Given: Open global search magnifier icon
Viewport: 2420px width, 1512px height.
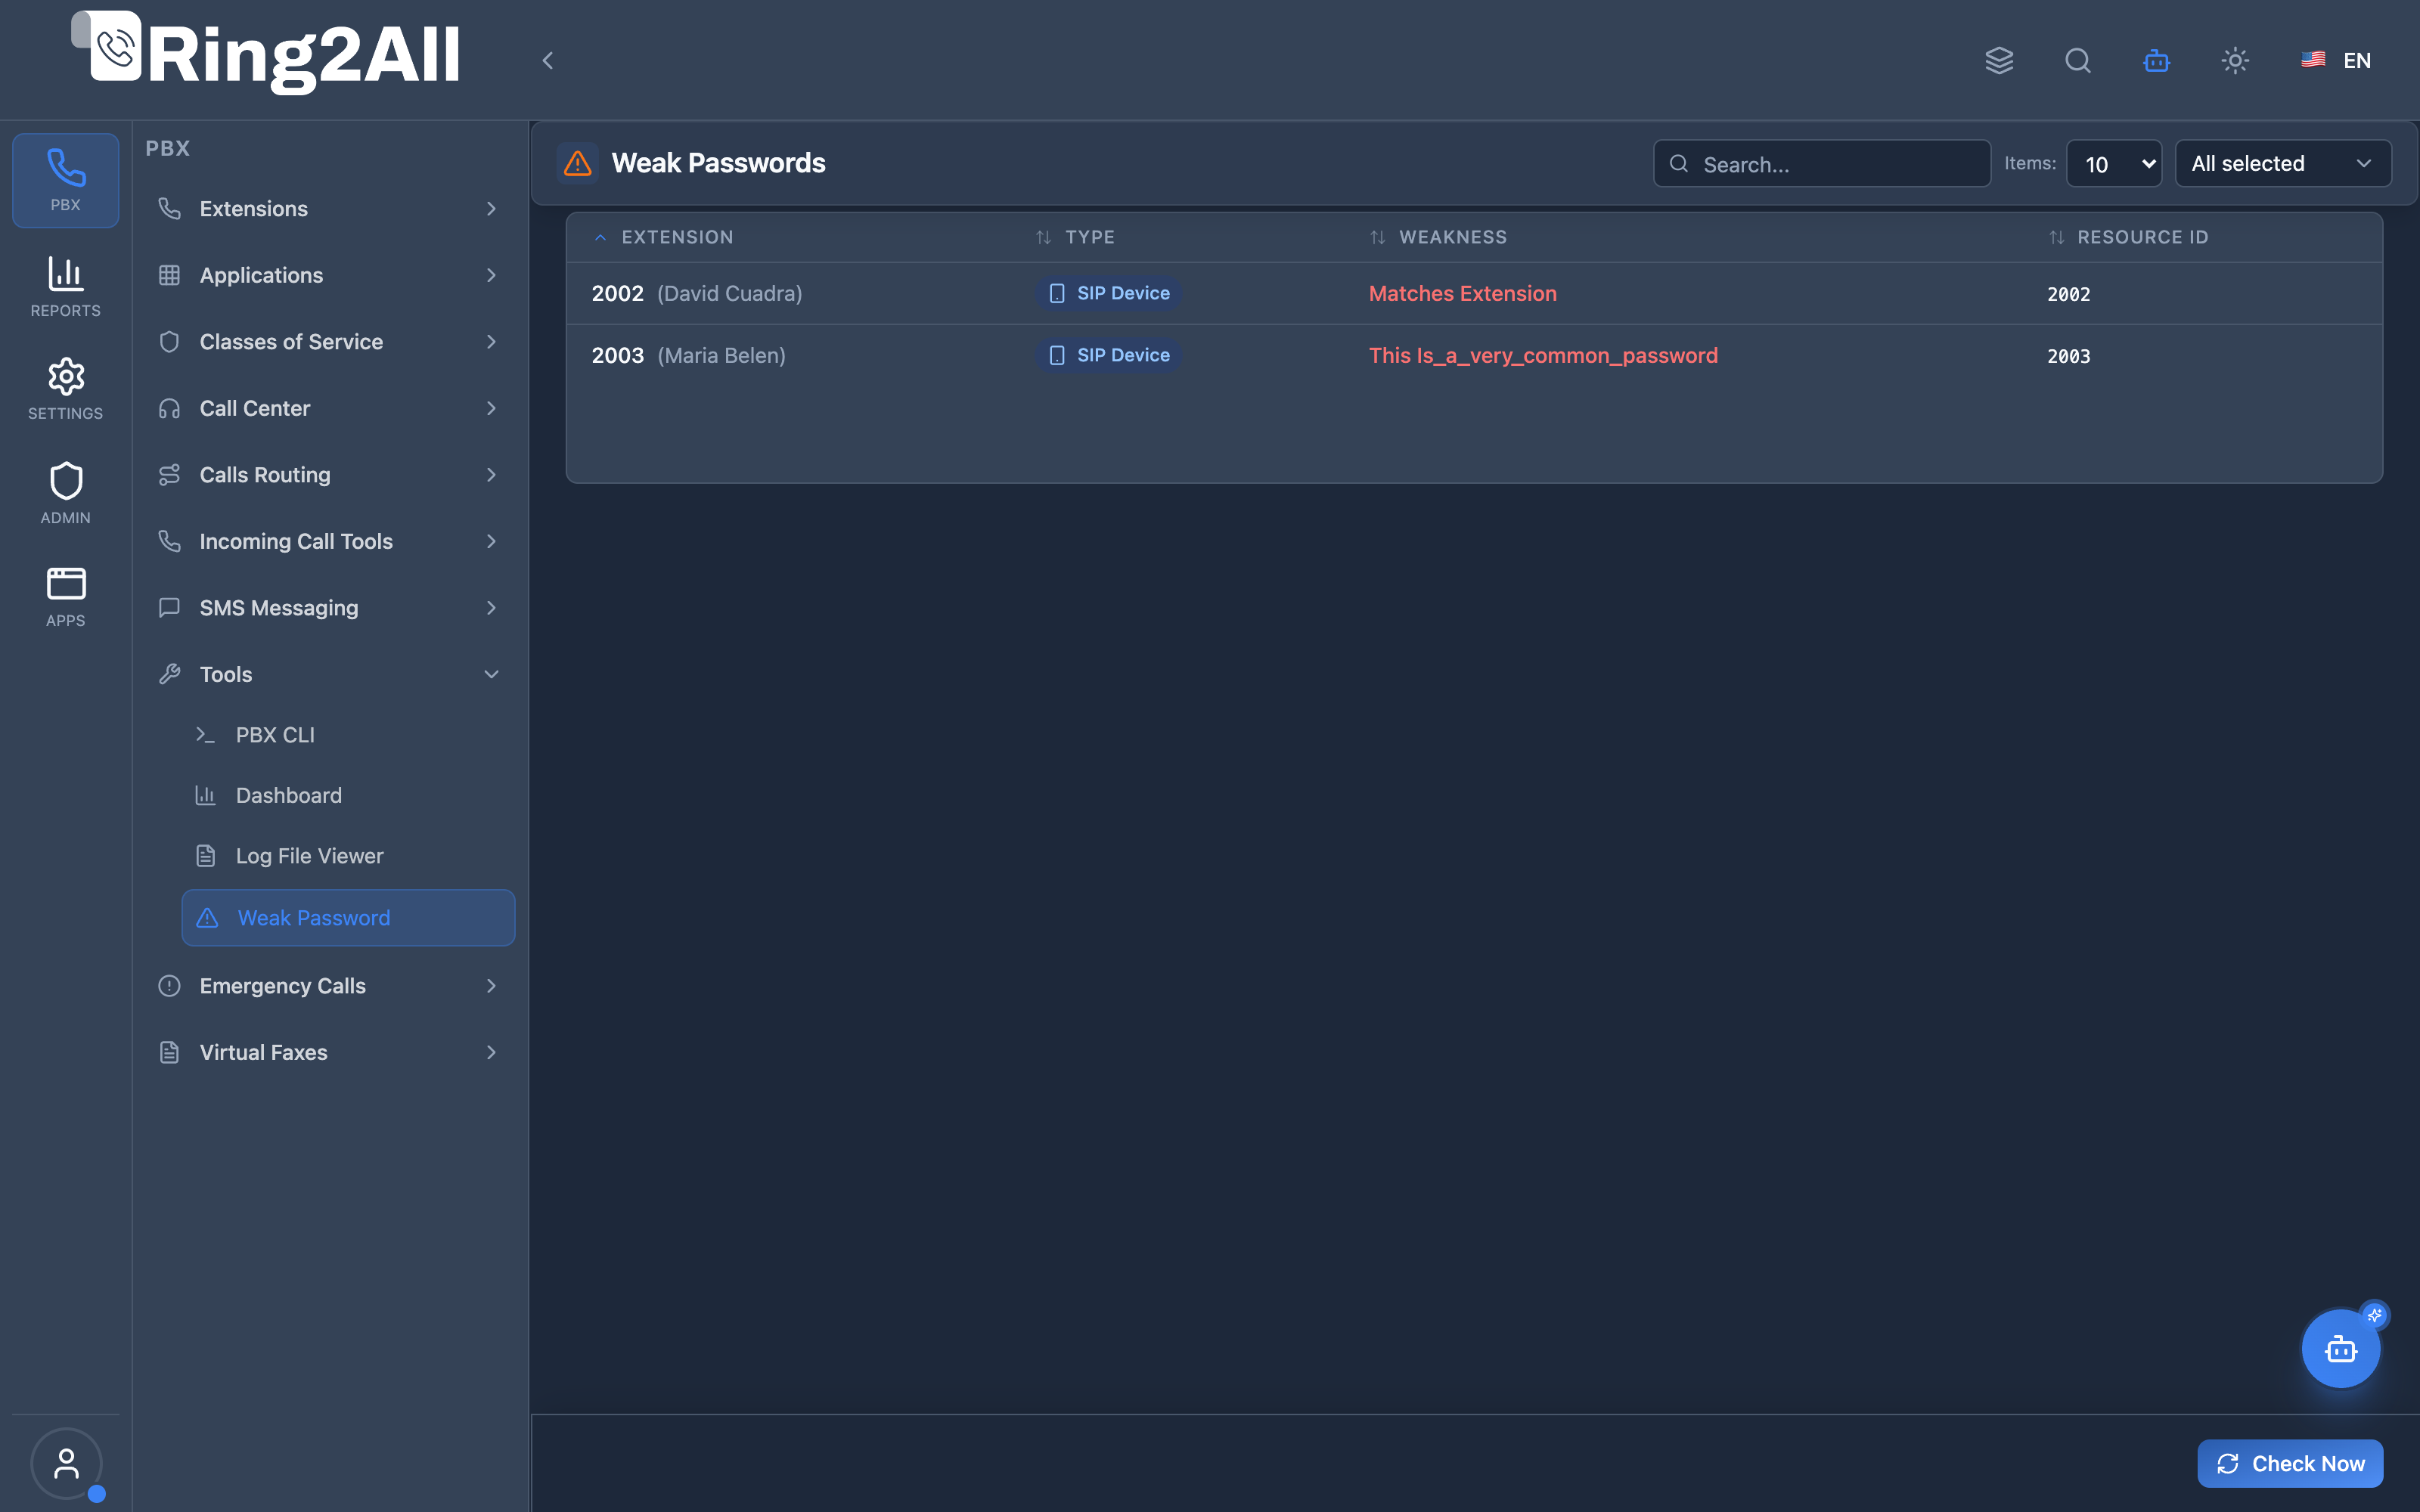Looking at the screenshot, I should (x=2078, y=60).
